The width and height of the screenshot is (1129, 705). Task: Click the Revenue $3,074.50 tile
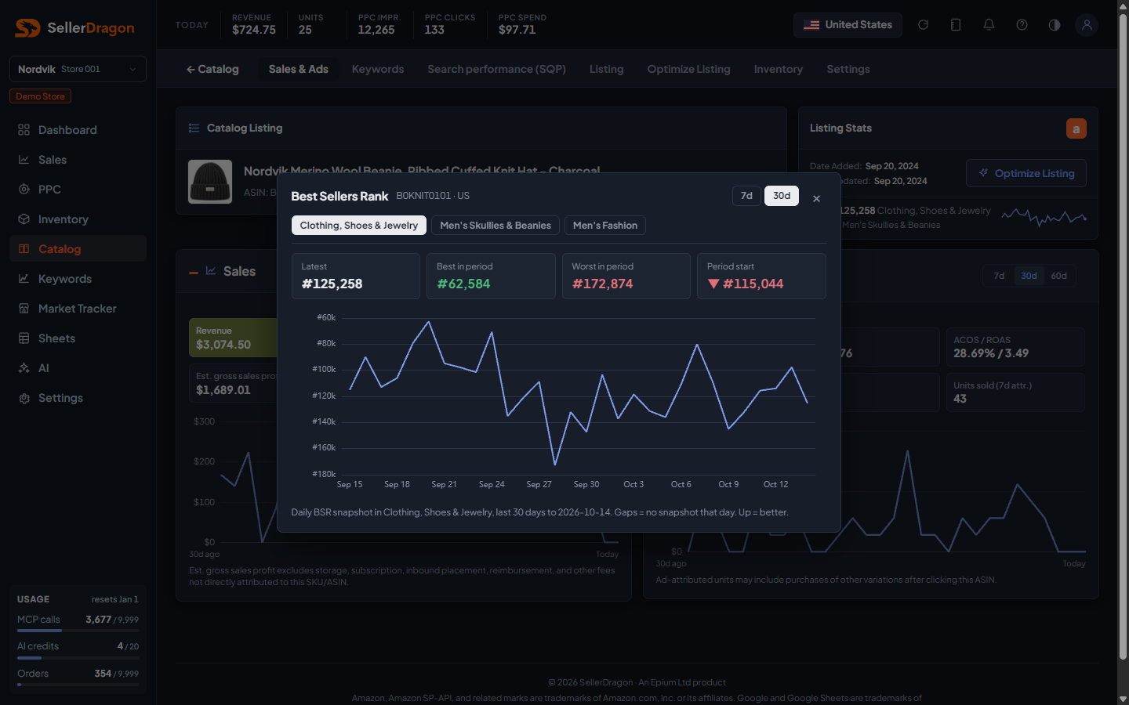click(233, 338)
